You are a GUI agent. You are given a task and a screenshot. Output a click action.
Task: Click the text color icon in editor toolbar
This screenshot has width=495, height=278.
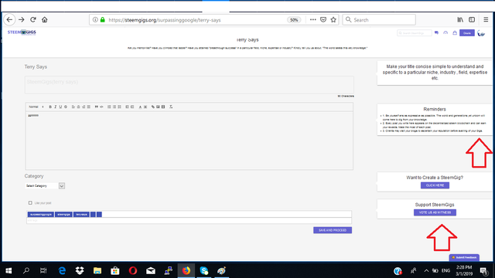140,107
